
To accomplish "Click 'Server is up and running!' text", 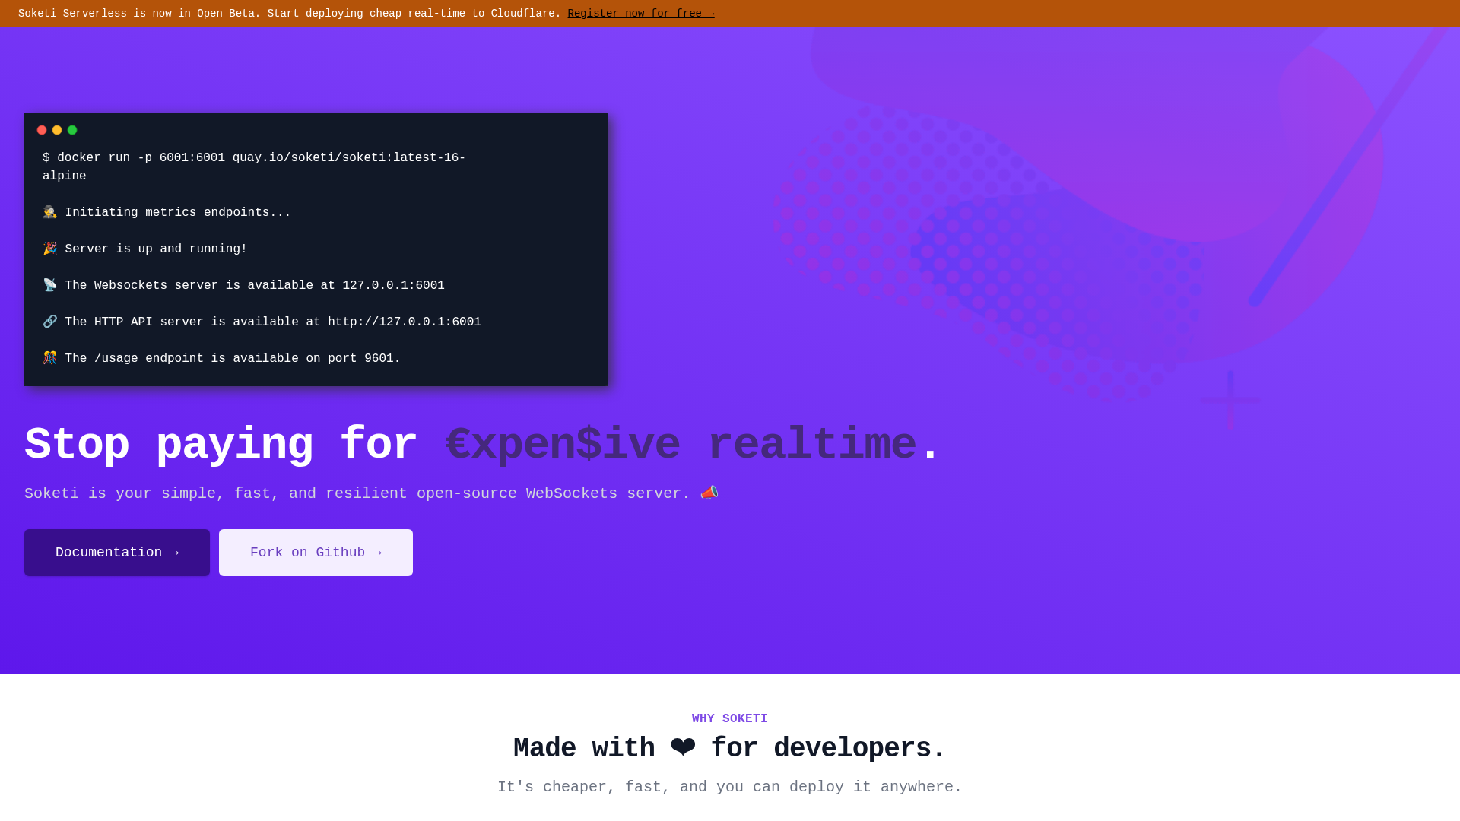I will click(x=156, y=249).
